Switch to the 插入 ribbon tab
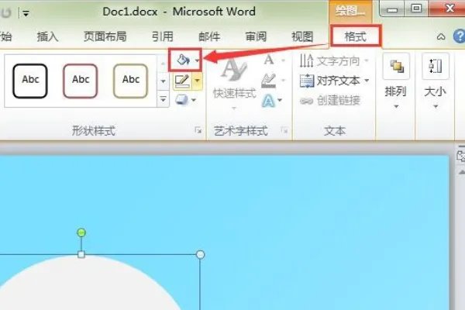 click(47, 36)
